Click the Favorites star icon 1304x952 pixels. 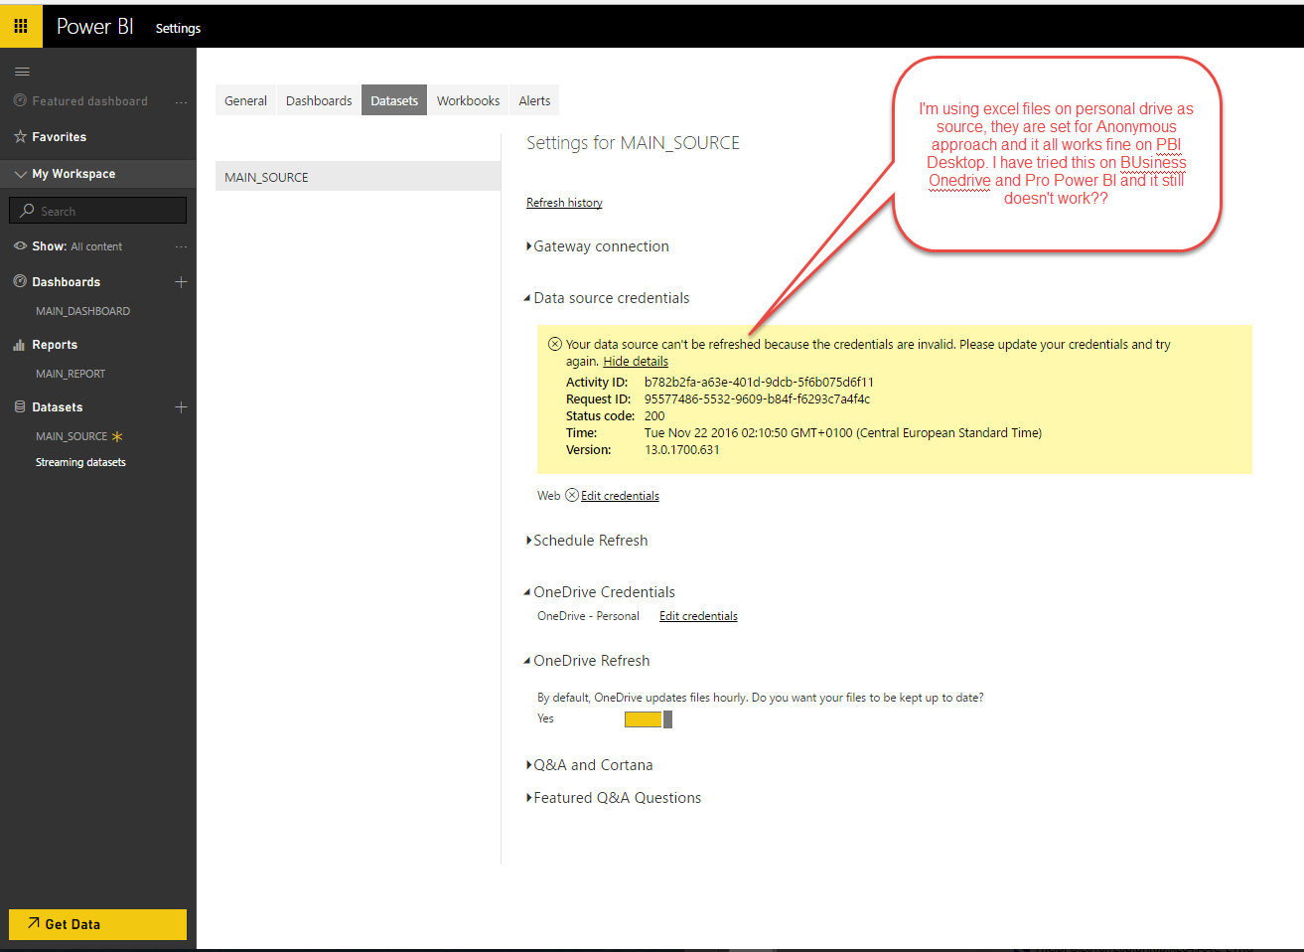(20, 136)
